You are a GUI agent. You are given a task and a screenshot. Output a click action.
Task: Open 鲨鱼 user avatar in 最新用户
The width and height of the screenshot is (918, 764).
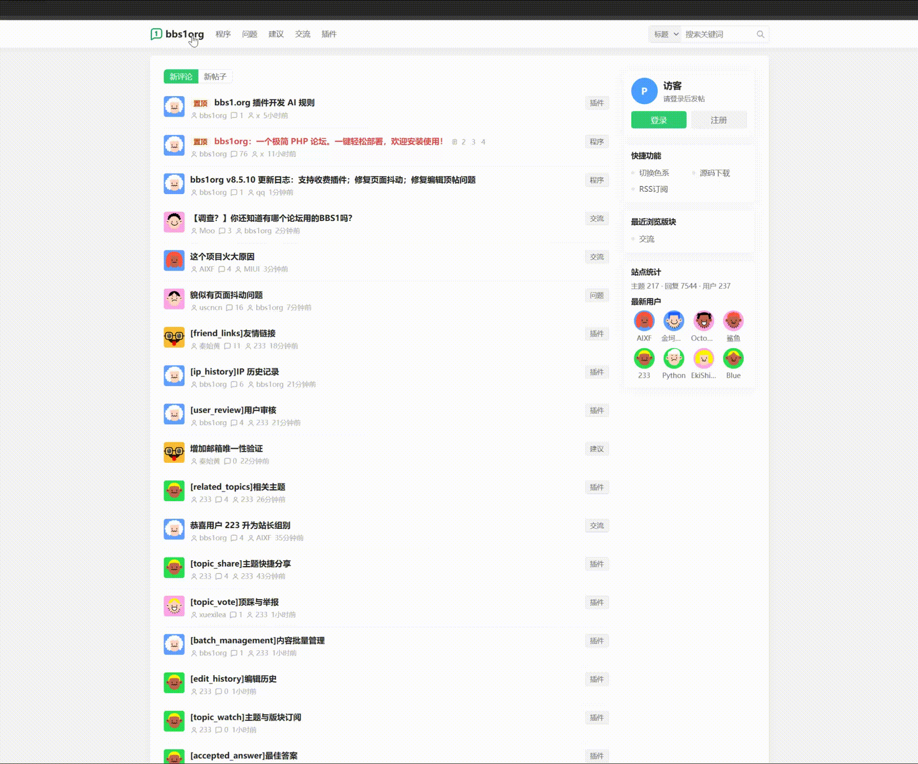733,321
